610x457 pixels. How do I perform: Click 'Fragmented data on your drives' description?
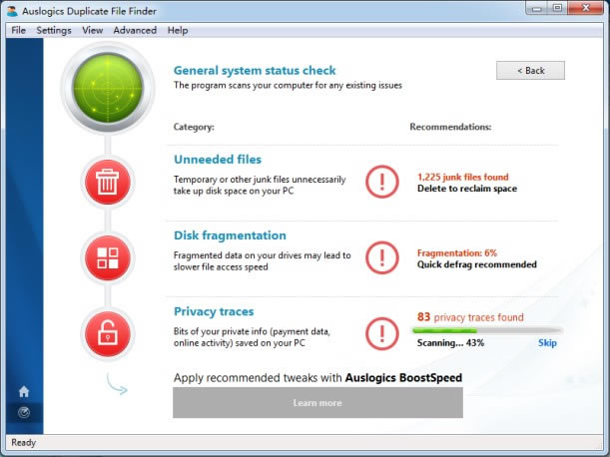pos(263,261)
